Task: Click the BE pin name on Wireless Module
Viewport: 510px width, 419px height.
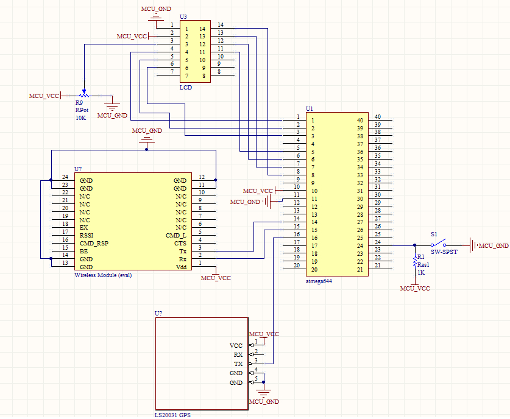Action: 83,252
